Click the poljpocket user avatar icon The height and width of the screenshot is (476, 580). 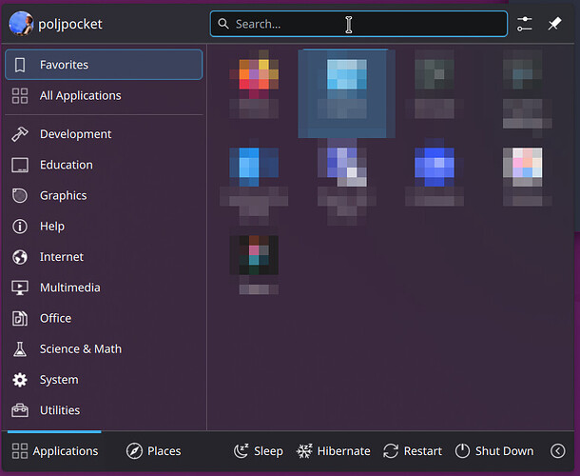20,24
